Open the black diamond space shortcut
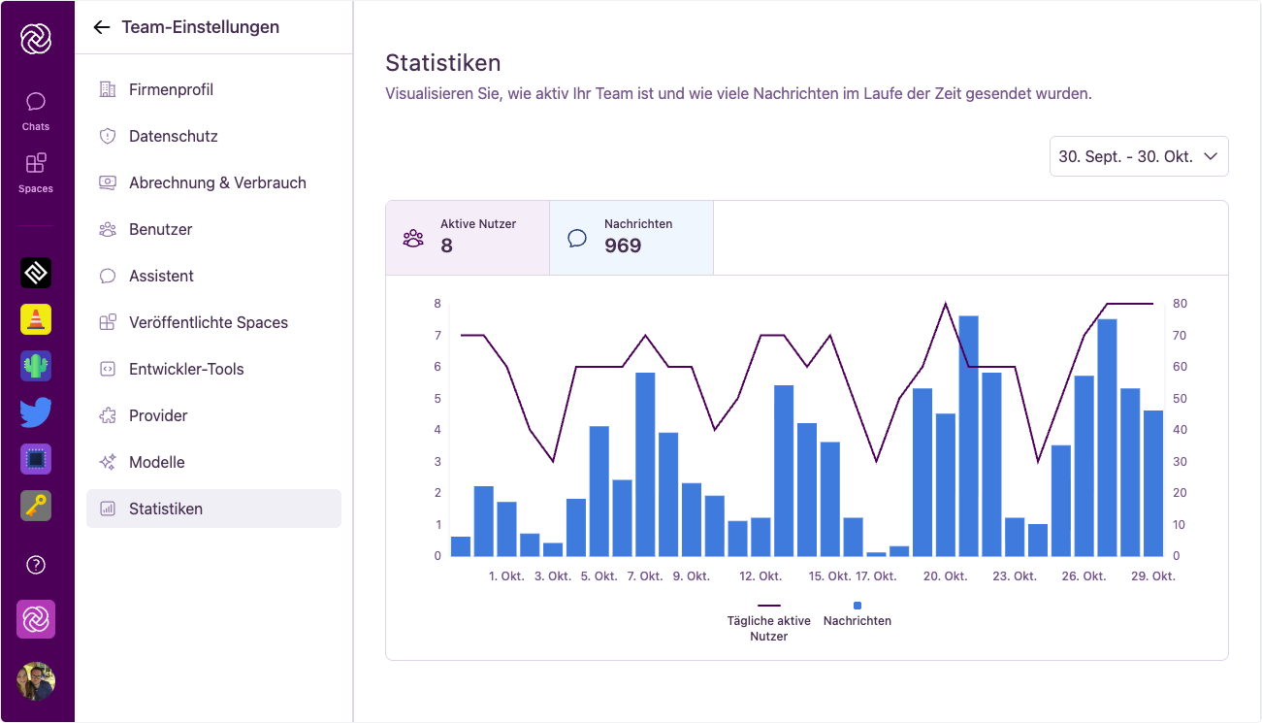 pos(35,273)
